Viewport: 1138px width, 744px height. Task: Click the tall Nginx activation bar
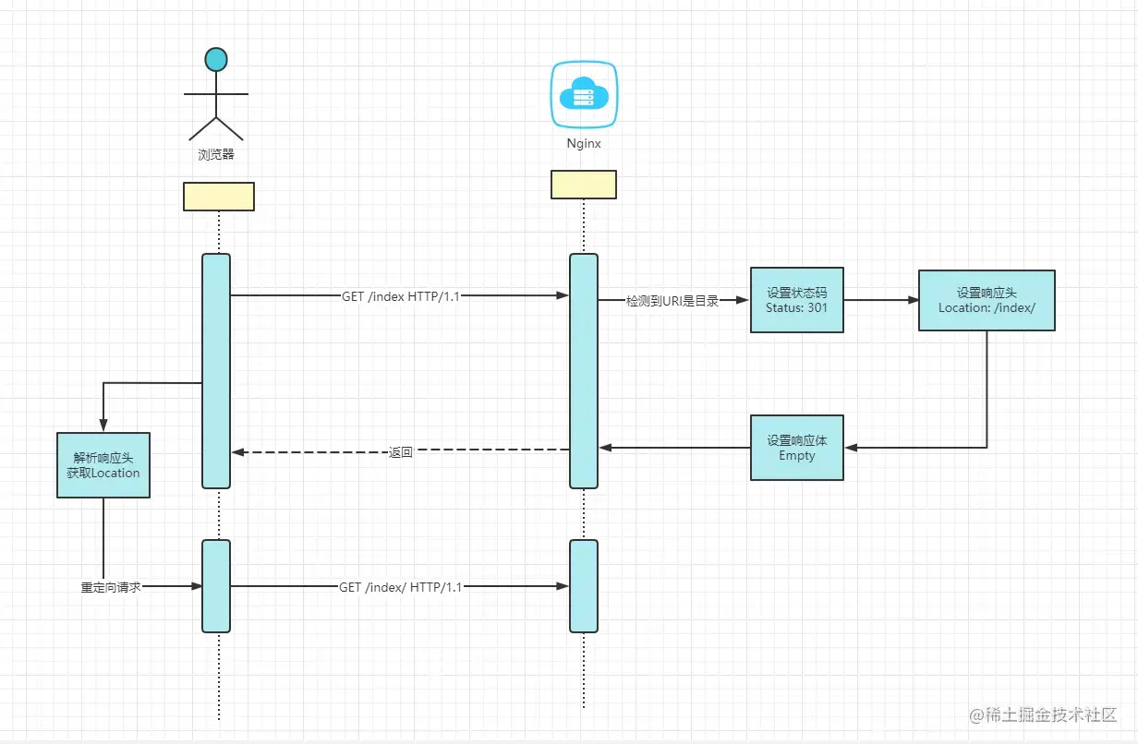point(584,370)
